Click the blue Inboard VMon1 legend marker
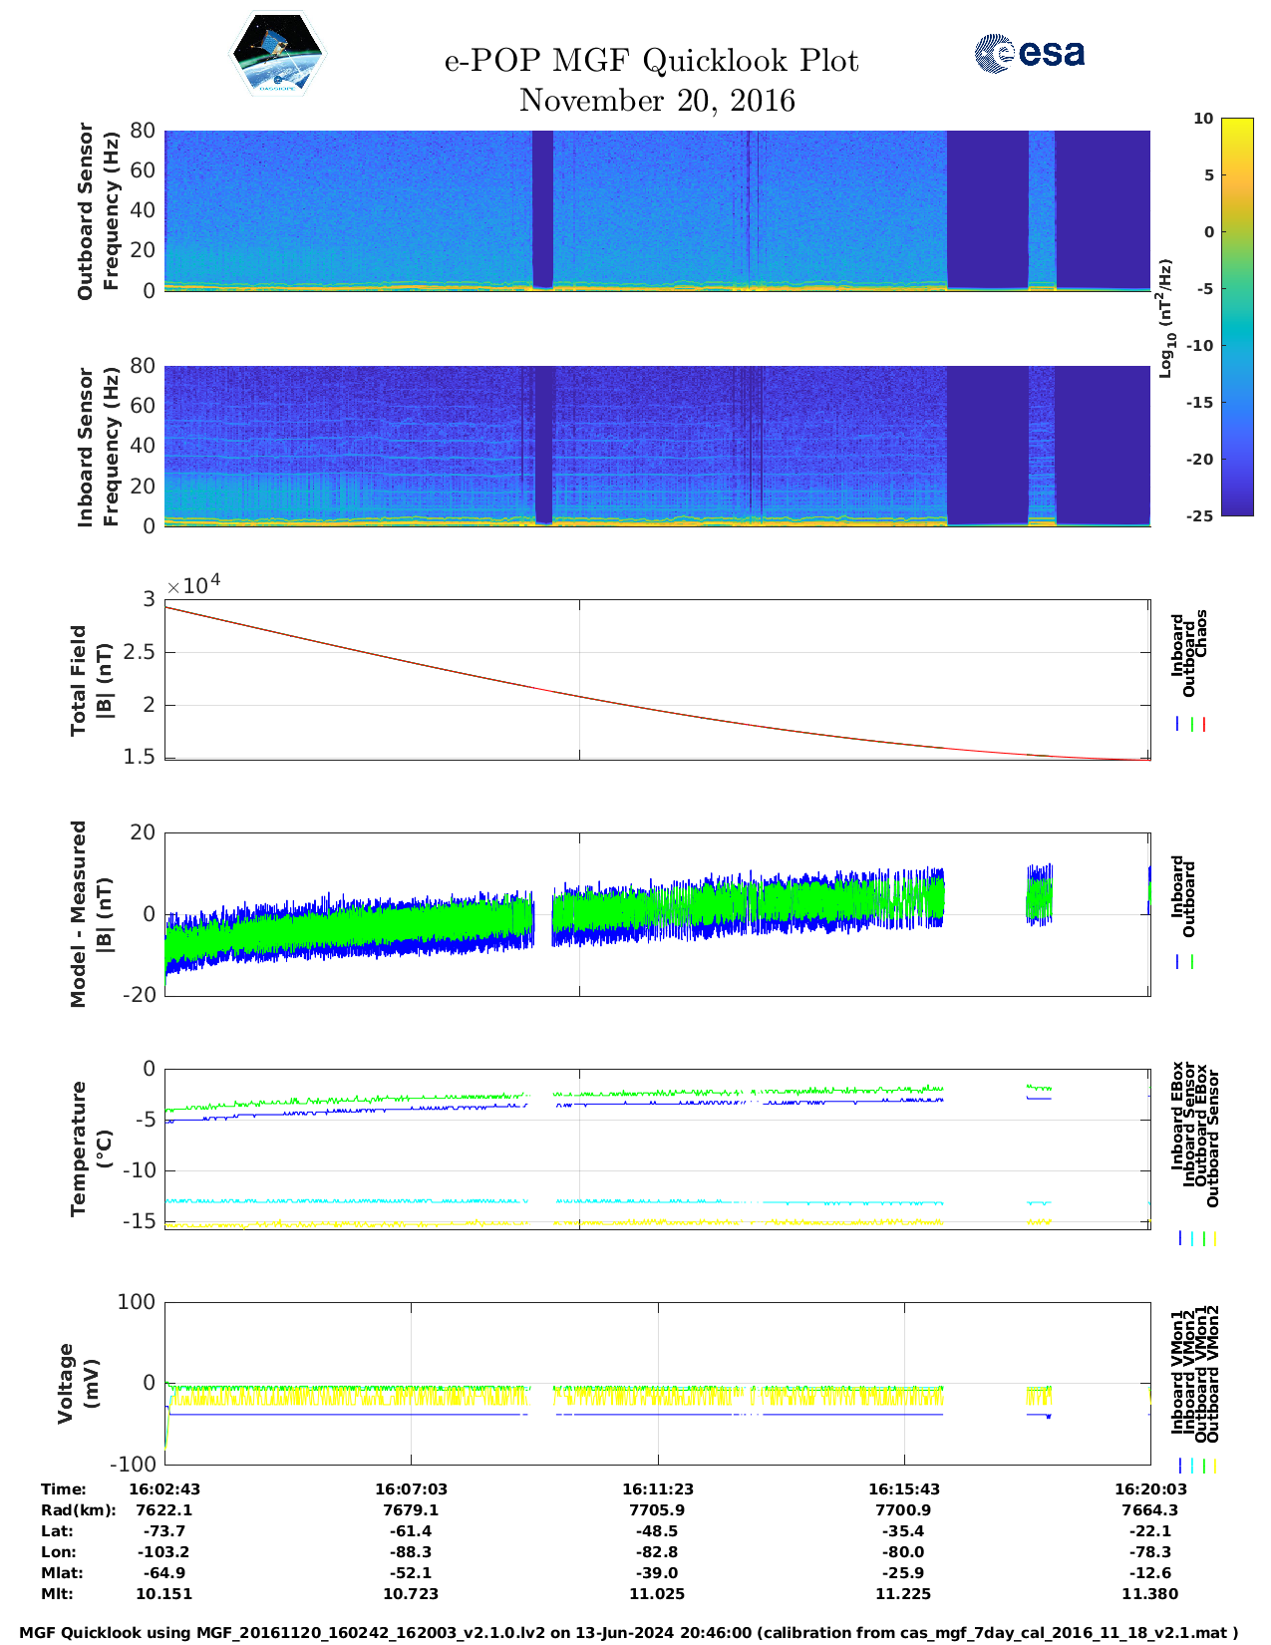The height and width of the screenshot is (1645, 1271). tap(1180, 1466)
